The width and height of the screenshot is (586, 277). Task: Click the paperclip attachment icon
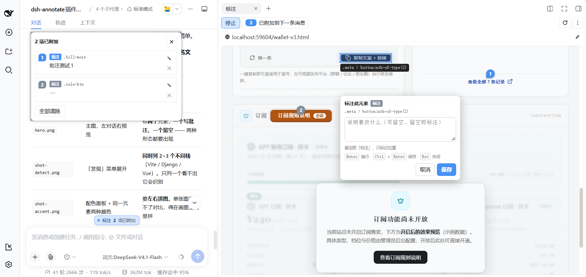pyautogui.click(x=51, y=257)
